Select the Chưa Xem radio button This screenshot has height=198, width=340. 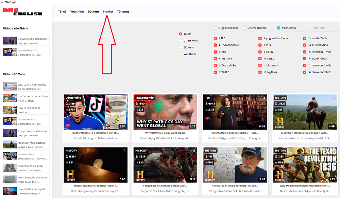(181, 41)
